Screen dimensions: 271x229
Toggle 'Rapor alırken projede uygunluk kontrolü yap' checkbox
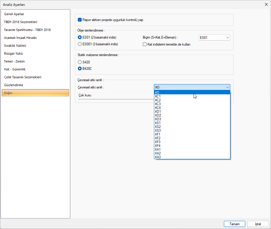point(80,20)
